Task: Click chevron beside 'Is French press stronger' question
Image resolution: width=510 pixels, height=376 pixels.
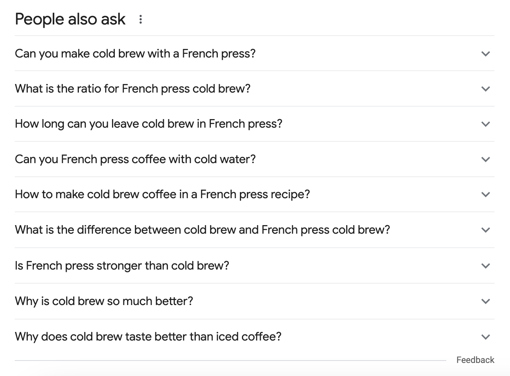Action: pos(485,266)
